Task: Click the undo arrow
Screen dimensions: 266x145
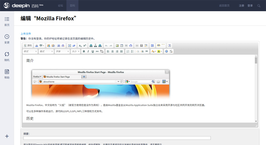Action: click(106, 45)
